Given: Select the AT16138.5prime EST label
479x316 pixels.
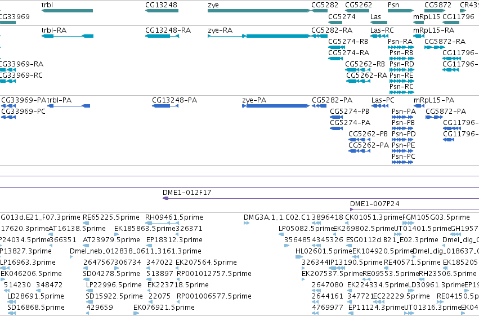Looking at the screenshot, I should tap(77, 229).
